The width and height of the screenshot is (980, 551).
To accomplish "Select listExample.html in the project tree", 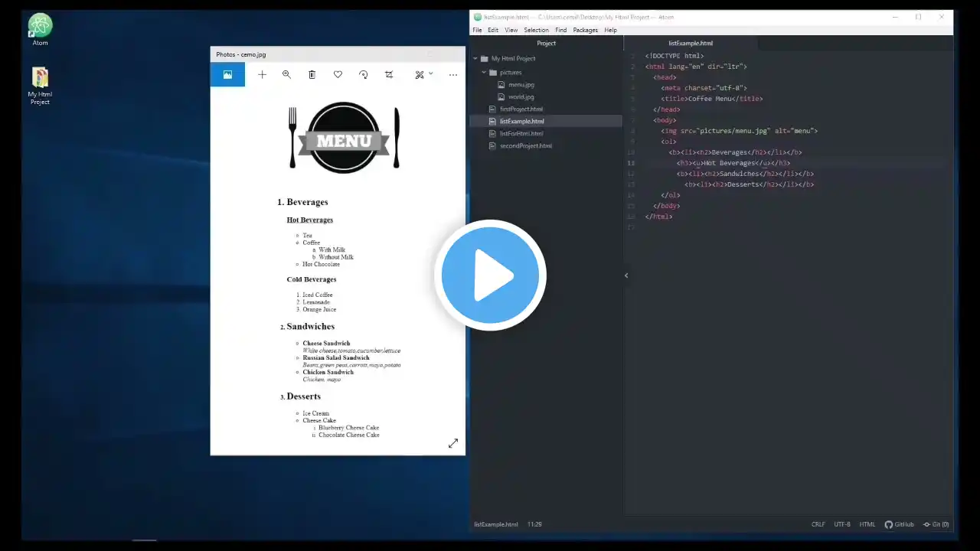I will [x=522, y=121].
